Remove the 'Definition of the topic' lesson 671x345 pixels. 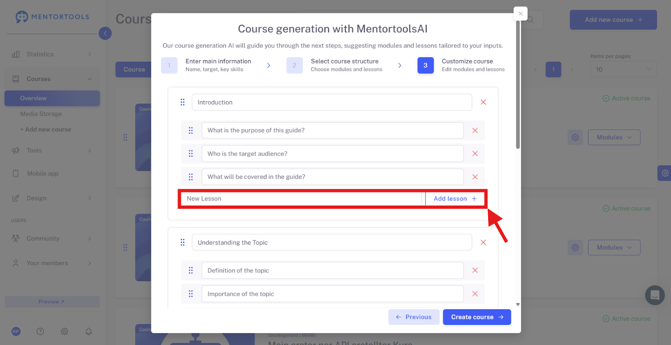pos(475,271)
